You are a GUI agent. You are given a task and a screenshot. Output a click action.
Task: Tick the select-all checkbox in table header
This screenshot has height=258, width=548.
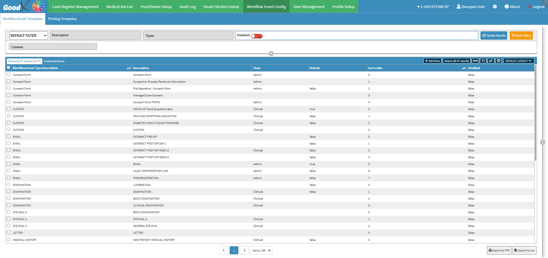click(x=9, y=68)
